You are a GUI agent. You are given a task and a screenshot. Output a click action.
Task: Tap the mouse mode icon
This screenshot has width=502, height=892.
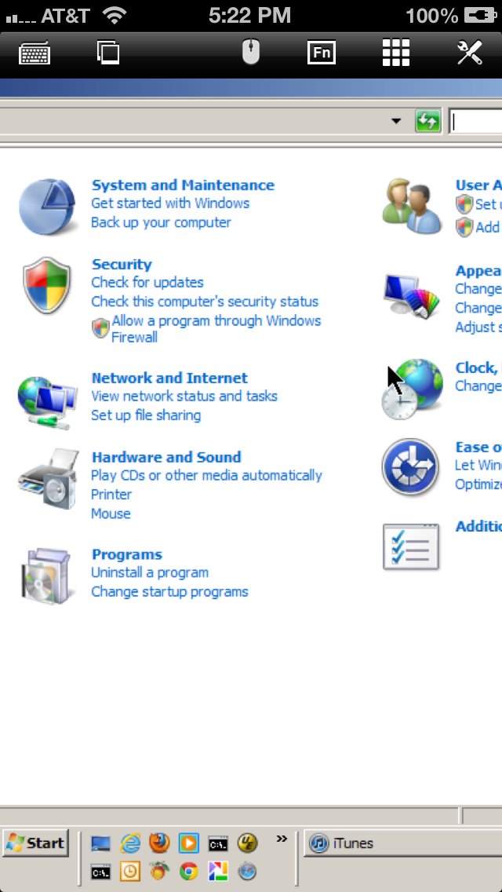(251, 53)
